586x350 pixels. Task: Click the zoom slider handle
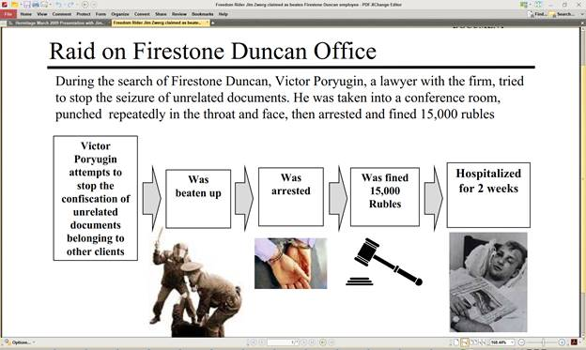click(x=543, y=342)
